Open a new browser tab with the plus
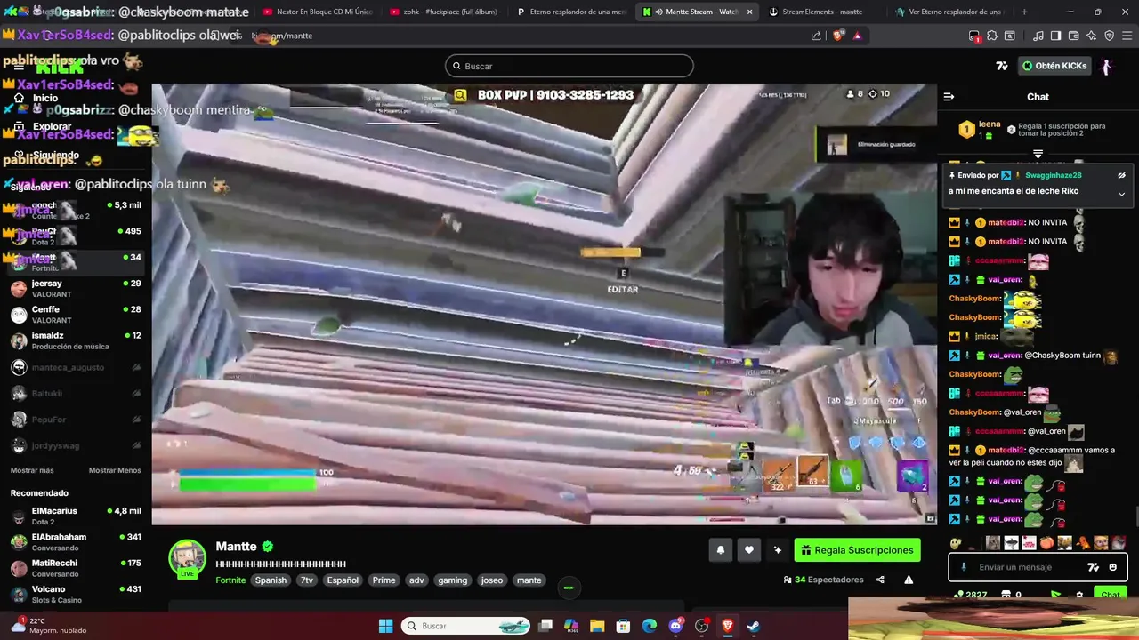This screenshot has width=1139, height=640. pos(1024,12)
